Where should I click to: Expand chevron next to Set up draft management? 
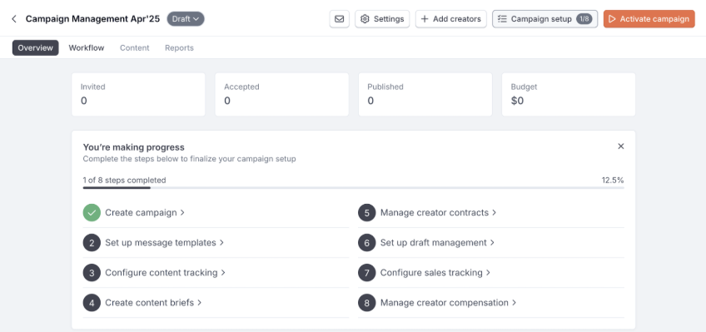click(x=492, y=242)
